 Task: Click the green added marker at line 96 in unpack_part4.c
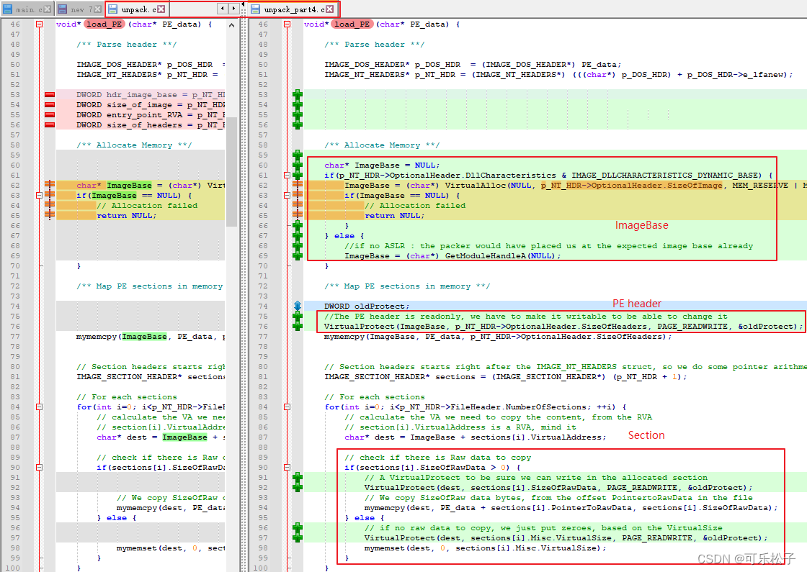pyautogui.click(x=298, y=528)
